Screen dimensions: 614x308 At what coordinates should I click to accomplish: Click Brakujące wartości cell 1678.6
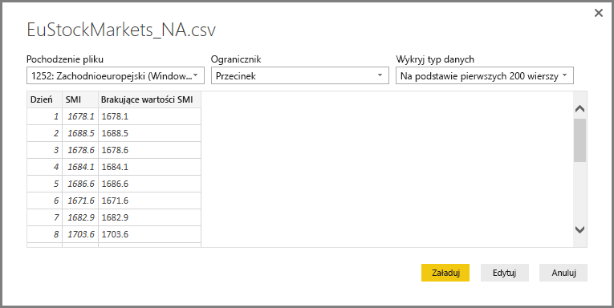(x=149, y=150)
